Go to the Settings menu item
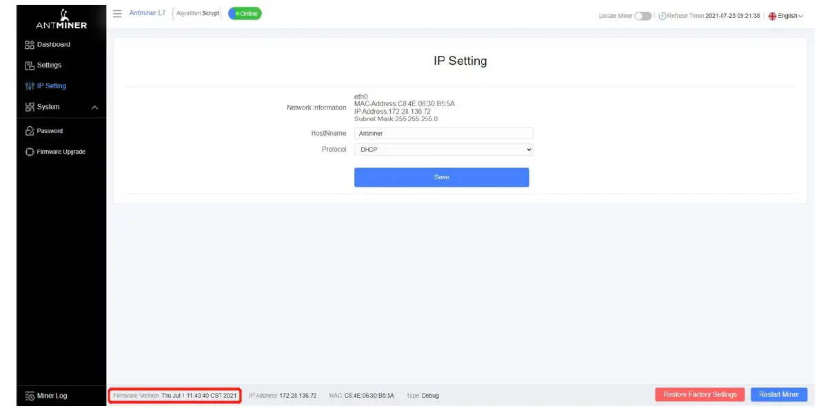Viewport: 832px width, 417px height. [49, 65]
